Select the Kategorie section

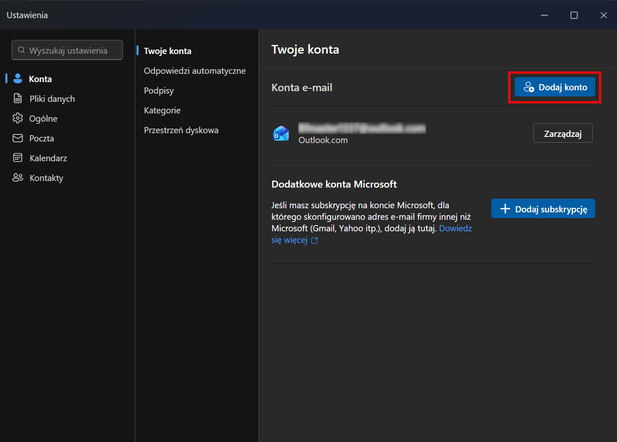[x=162, y=110]
